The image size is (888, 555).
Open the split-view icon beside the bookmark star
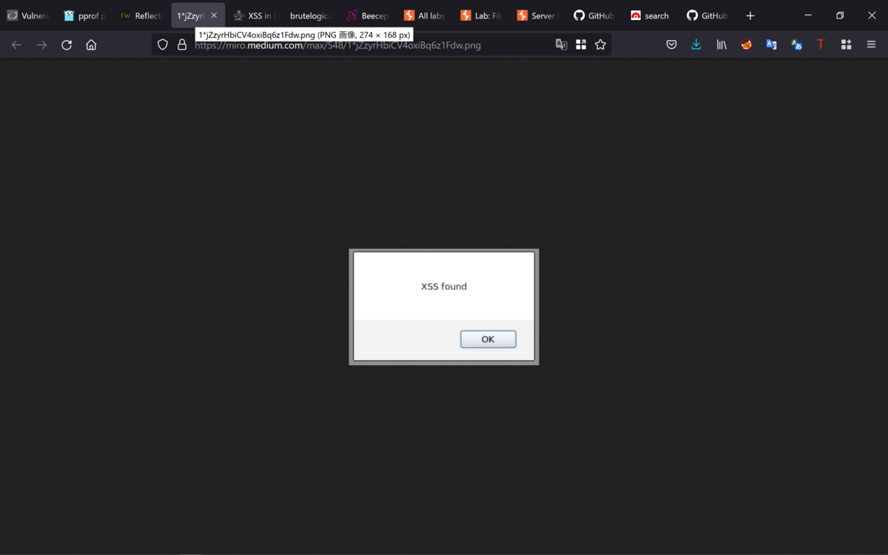tap(581, 44)
